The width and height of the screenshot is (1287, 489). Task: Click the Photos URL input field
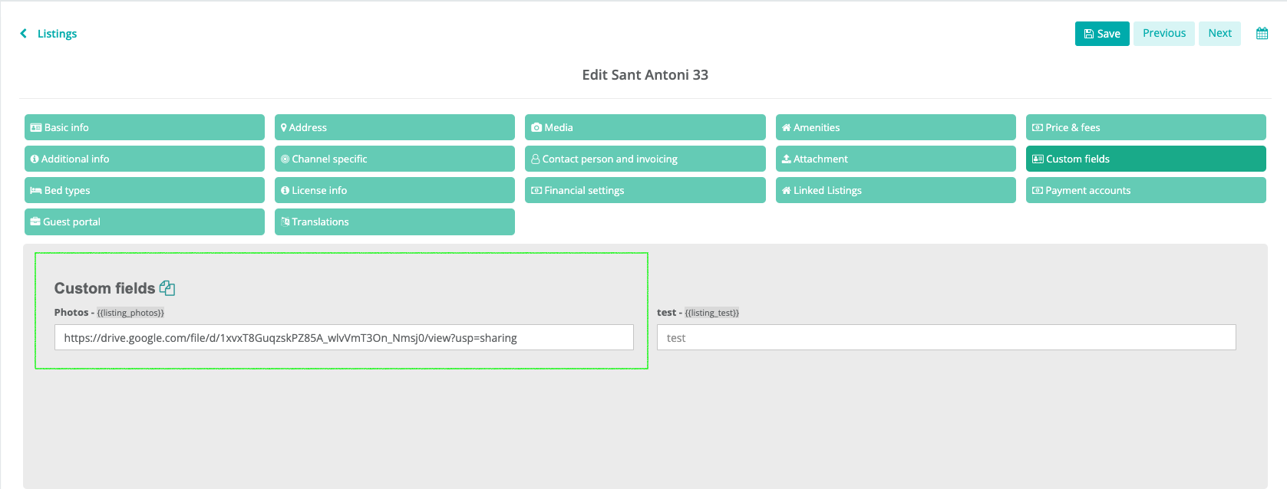pyautogui.click(x=344, y=337)
